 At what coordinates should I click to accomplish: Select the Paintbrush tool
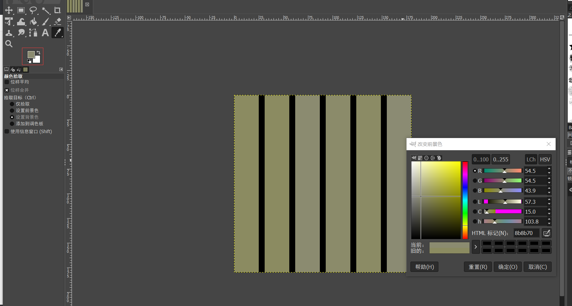click(46, 22)
